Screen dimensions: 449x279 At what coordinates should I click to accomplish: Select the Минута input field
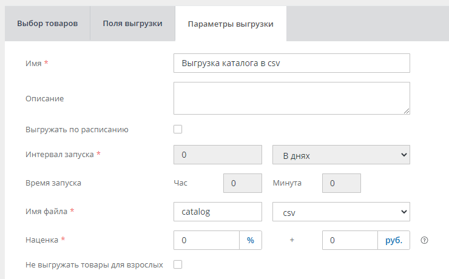[341, 183]
